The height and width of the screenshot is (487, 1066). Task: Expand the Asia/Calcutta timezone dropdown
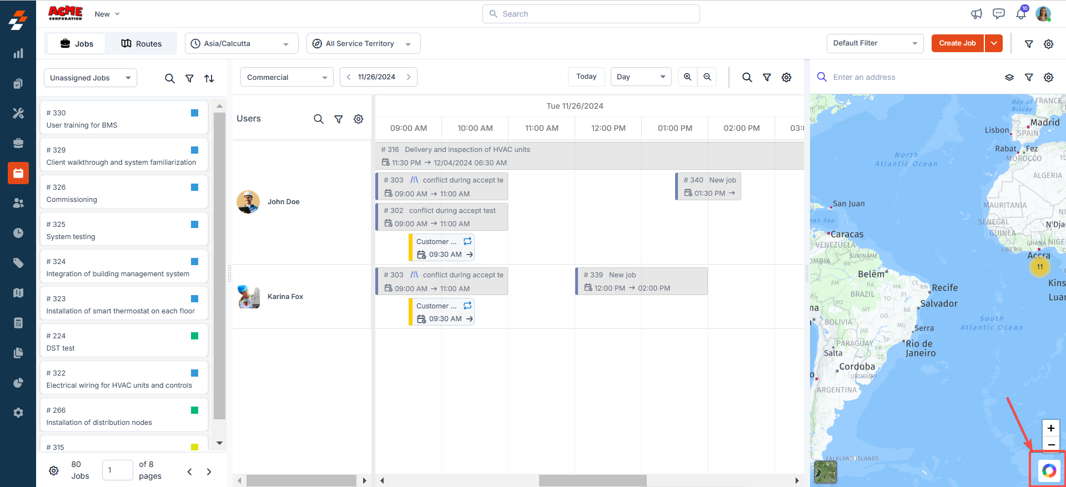(x=241, y=44)
